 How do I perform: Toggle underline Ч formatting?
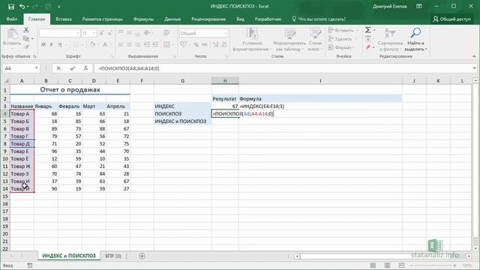[60, 45]
